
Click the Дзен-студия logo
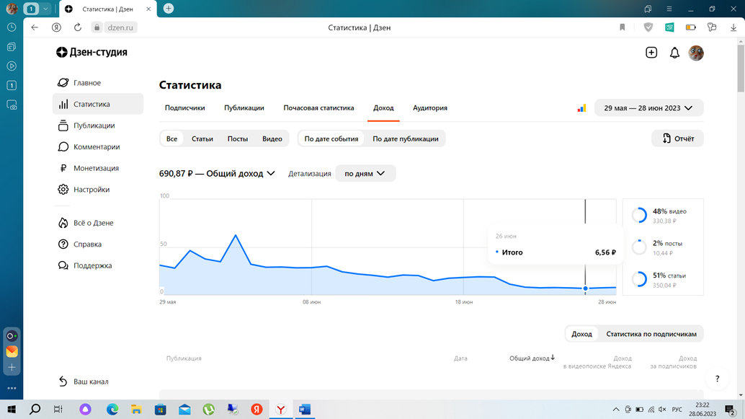click(92, 53)
